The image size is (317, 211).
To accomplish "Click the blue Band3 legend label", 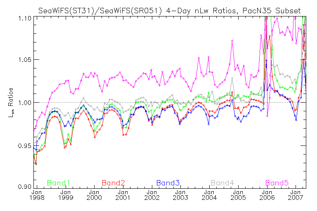I will (168, 183).
